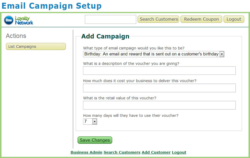Open List Campaigns in Actions sidebar
This screenshot has height=158, width=250.
pyautogui.click(x=36, y=47)
